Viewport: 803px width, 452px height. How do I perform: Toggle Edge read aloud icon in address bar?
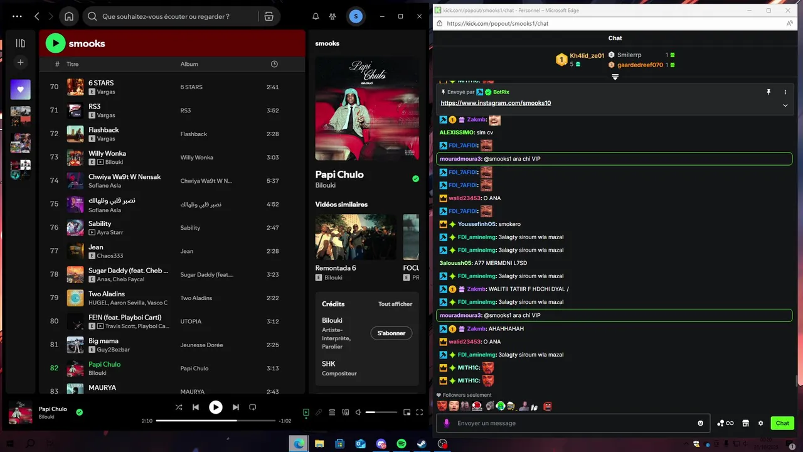click(790, 23)
